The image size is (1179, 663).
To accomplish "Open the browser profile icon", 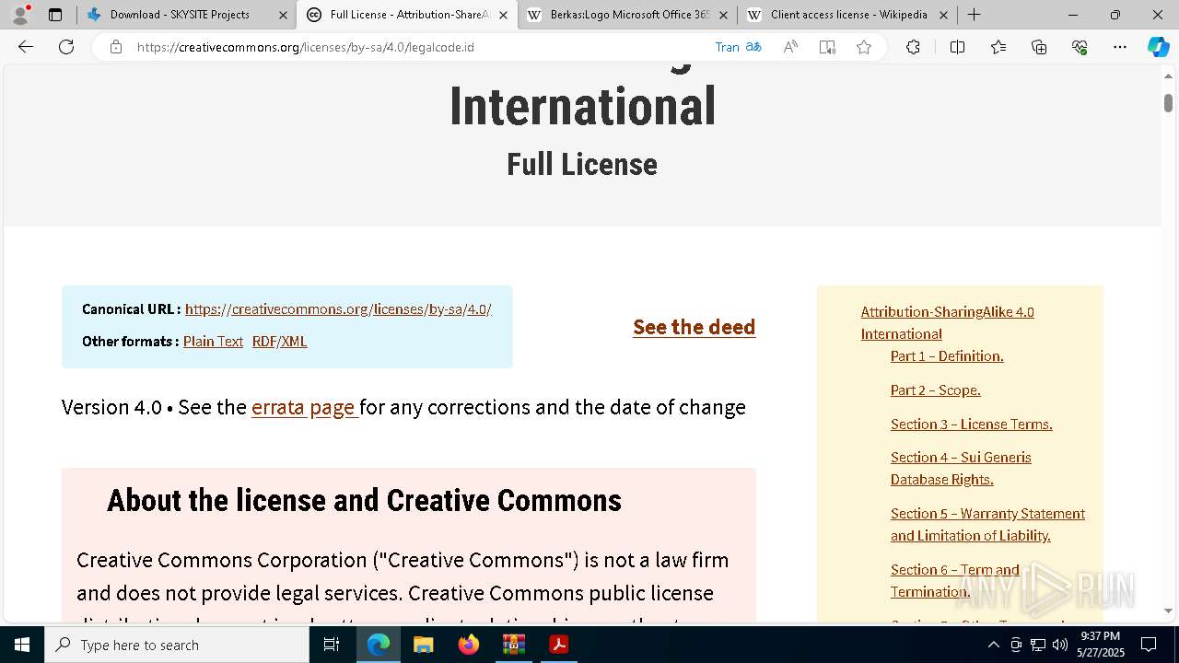I will (20, 15).
